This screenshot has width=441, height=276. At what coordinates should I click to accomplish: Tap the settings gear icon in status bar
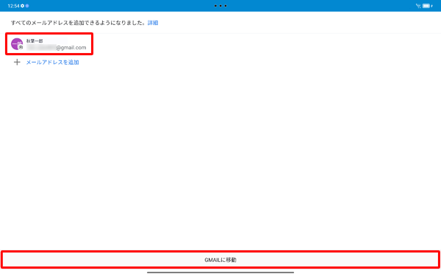(x=22, y=6)
